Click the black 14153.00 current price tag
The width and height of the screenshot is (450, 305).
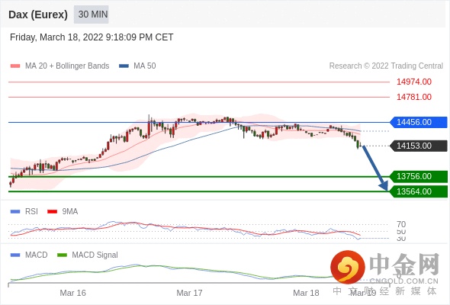[x=419, y=146]
